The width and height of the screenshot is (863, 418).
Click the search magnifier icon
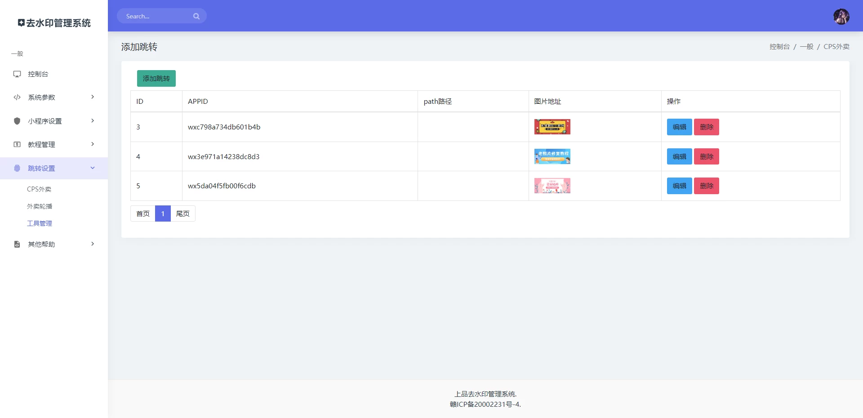pyautogui.click(x=196, y=16)
